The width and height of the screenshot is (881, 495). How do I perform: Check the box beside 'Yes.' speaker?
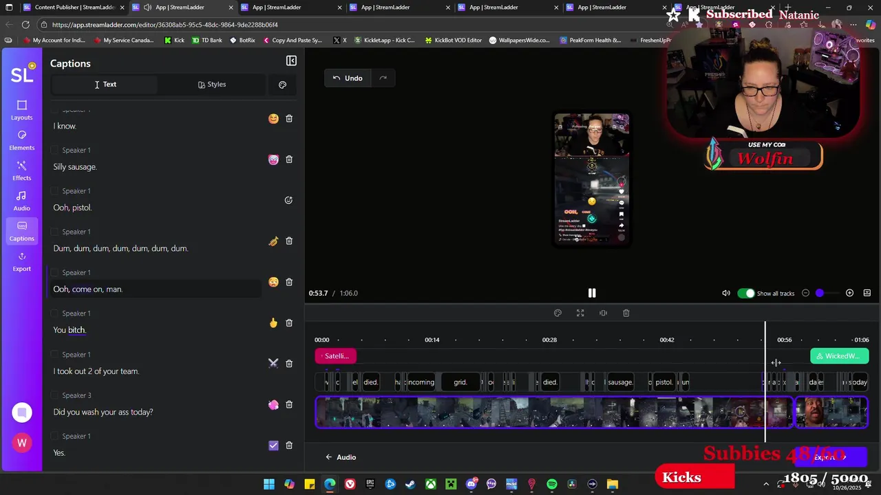pyautogui.click(x=55, y=436)
